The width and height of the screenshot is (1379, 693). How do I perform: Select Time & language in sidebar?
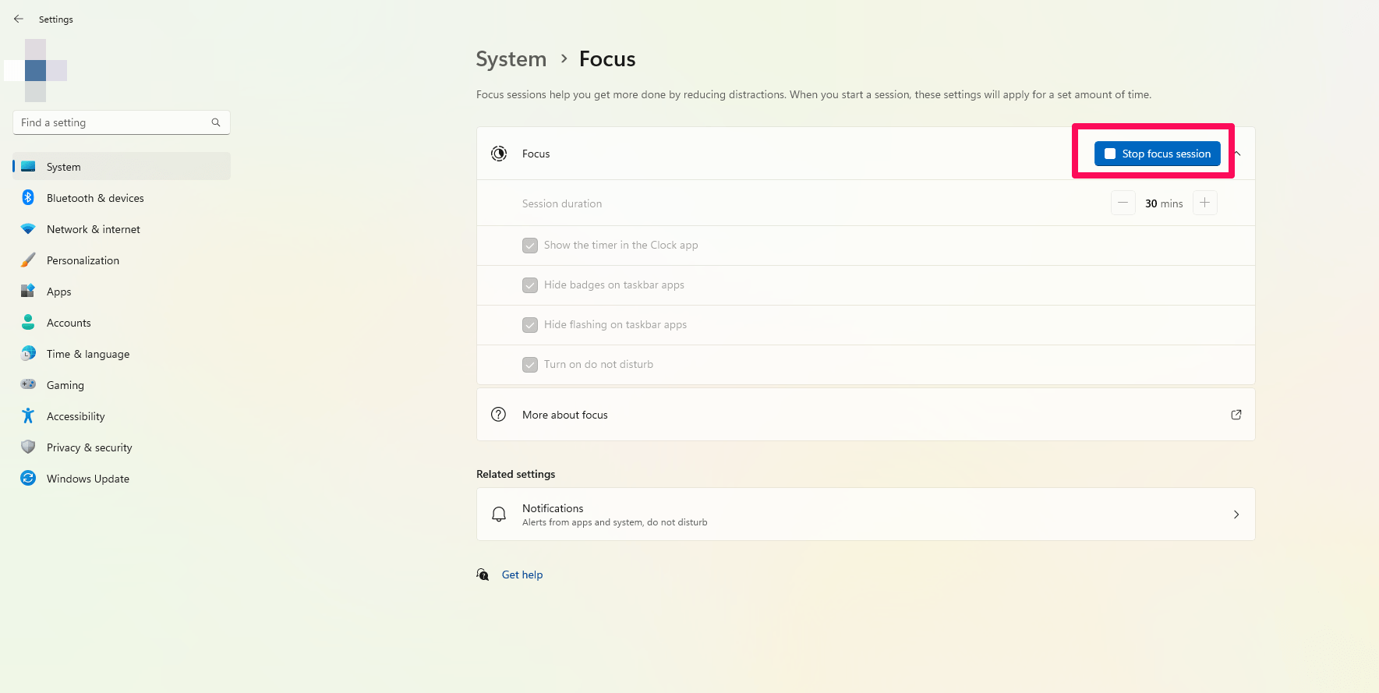(x=88, y=354)
